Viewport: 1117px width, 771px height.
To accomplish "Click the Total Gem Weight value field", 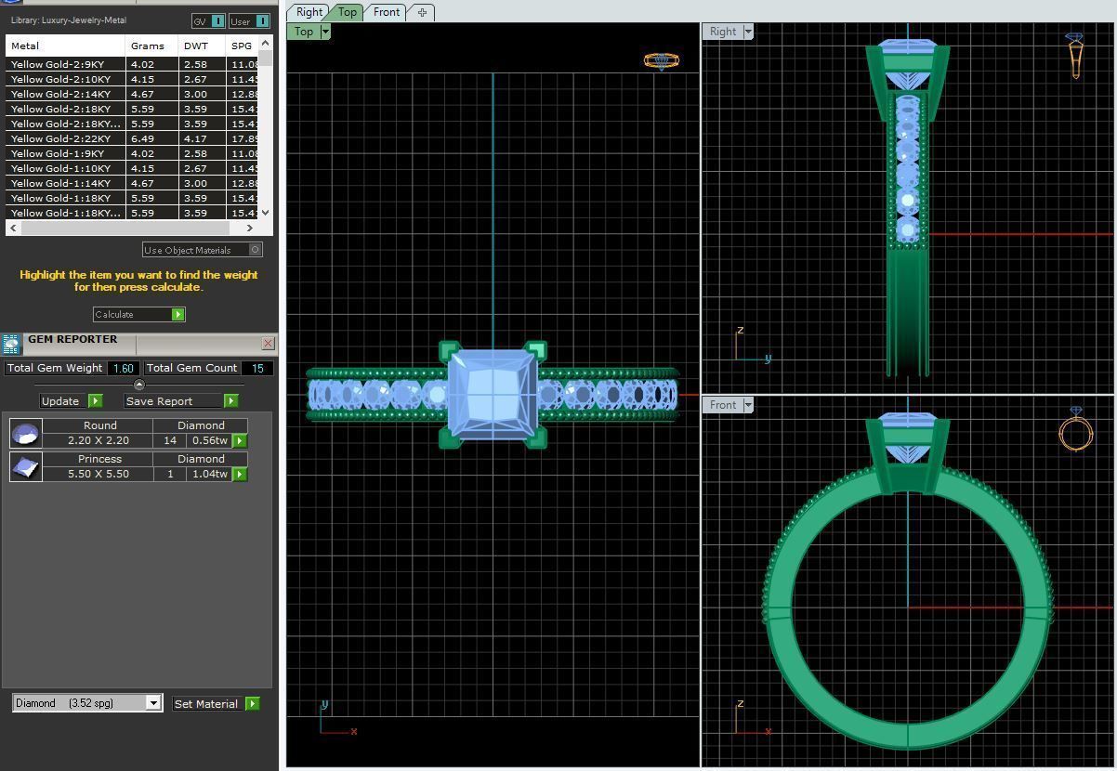I will (x=124, y=368).
